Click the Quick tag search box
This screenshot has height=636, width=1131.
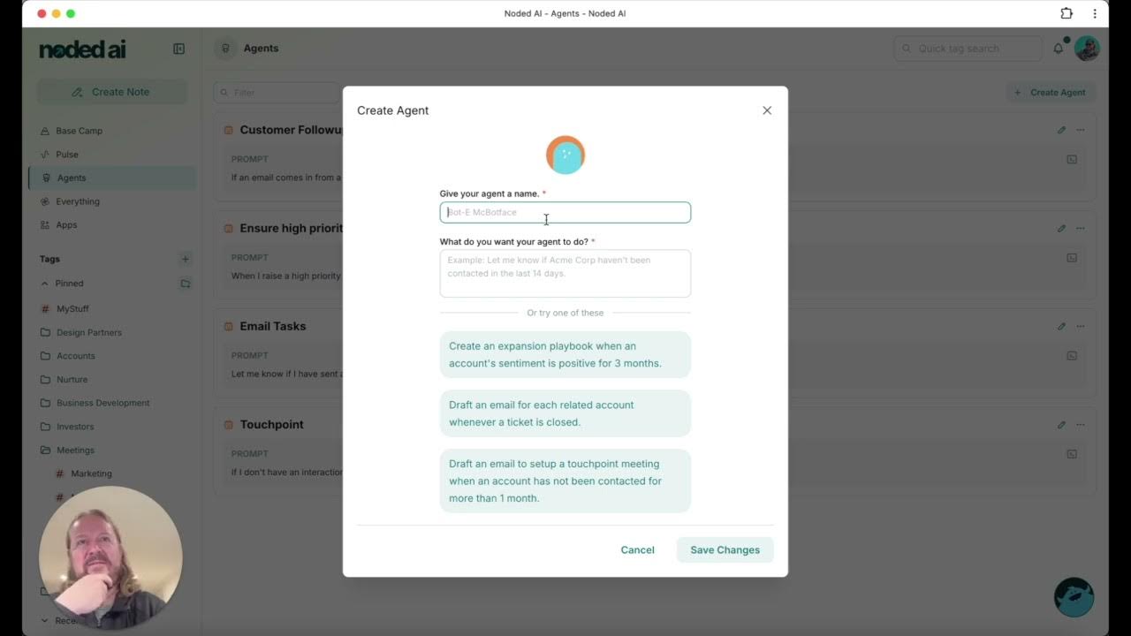click(968, 49)
